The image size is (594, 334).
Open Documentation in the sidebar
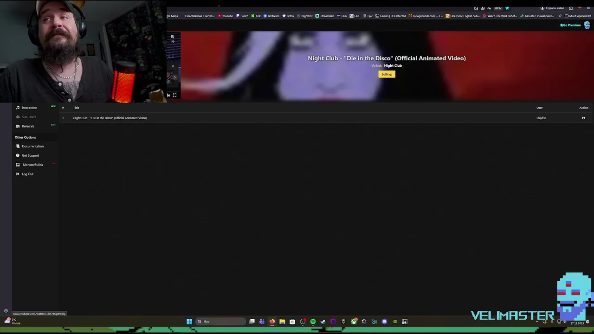(32, 146)
